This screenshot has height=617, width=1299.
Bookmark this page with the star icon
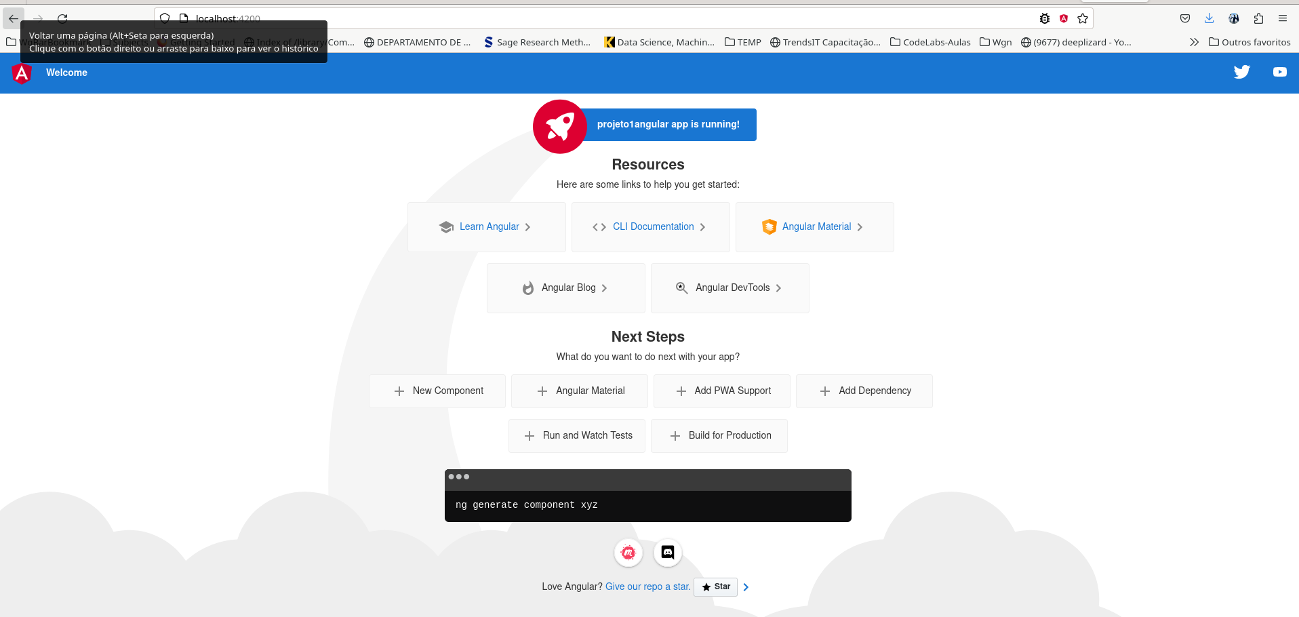tap(1083, 18)
